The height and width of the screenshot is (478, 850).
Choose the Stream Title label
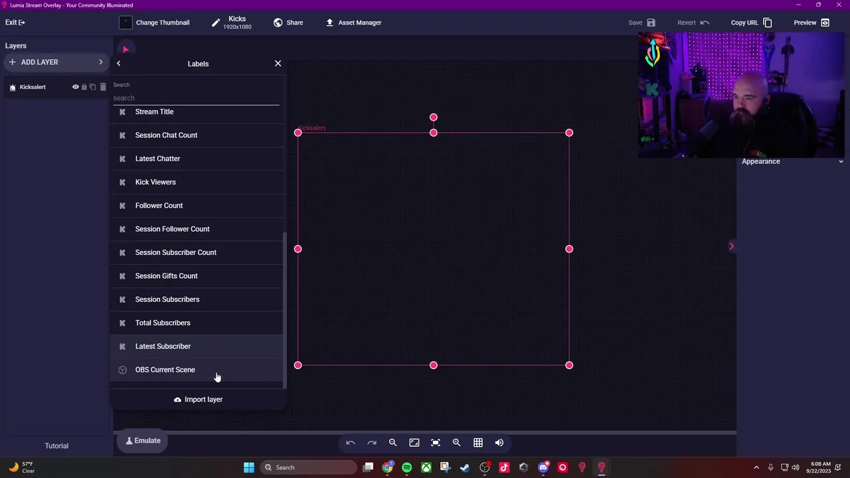point(197,112)
